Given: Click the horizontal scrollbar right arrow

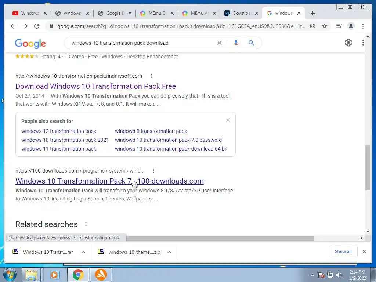Looking at the screenshot, I should (362, 238).
